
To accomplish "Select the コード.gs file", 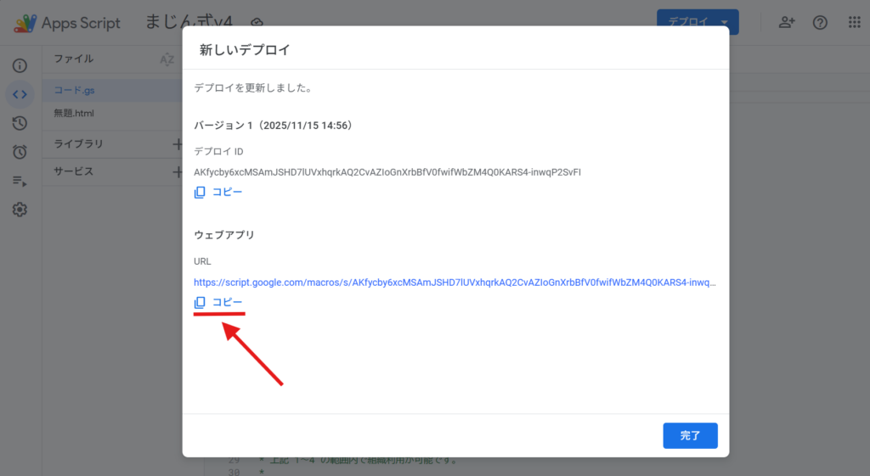I will coord(76,90).
